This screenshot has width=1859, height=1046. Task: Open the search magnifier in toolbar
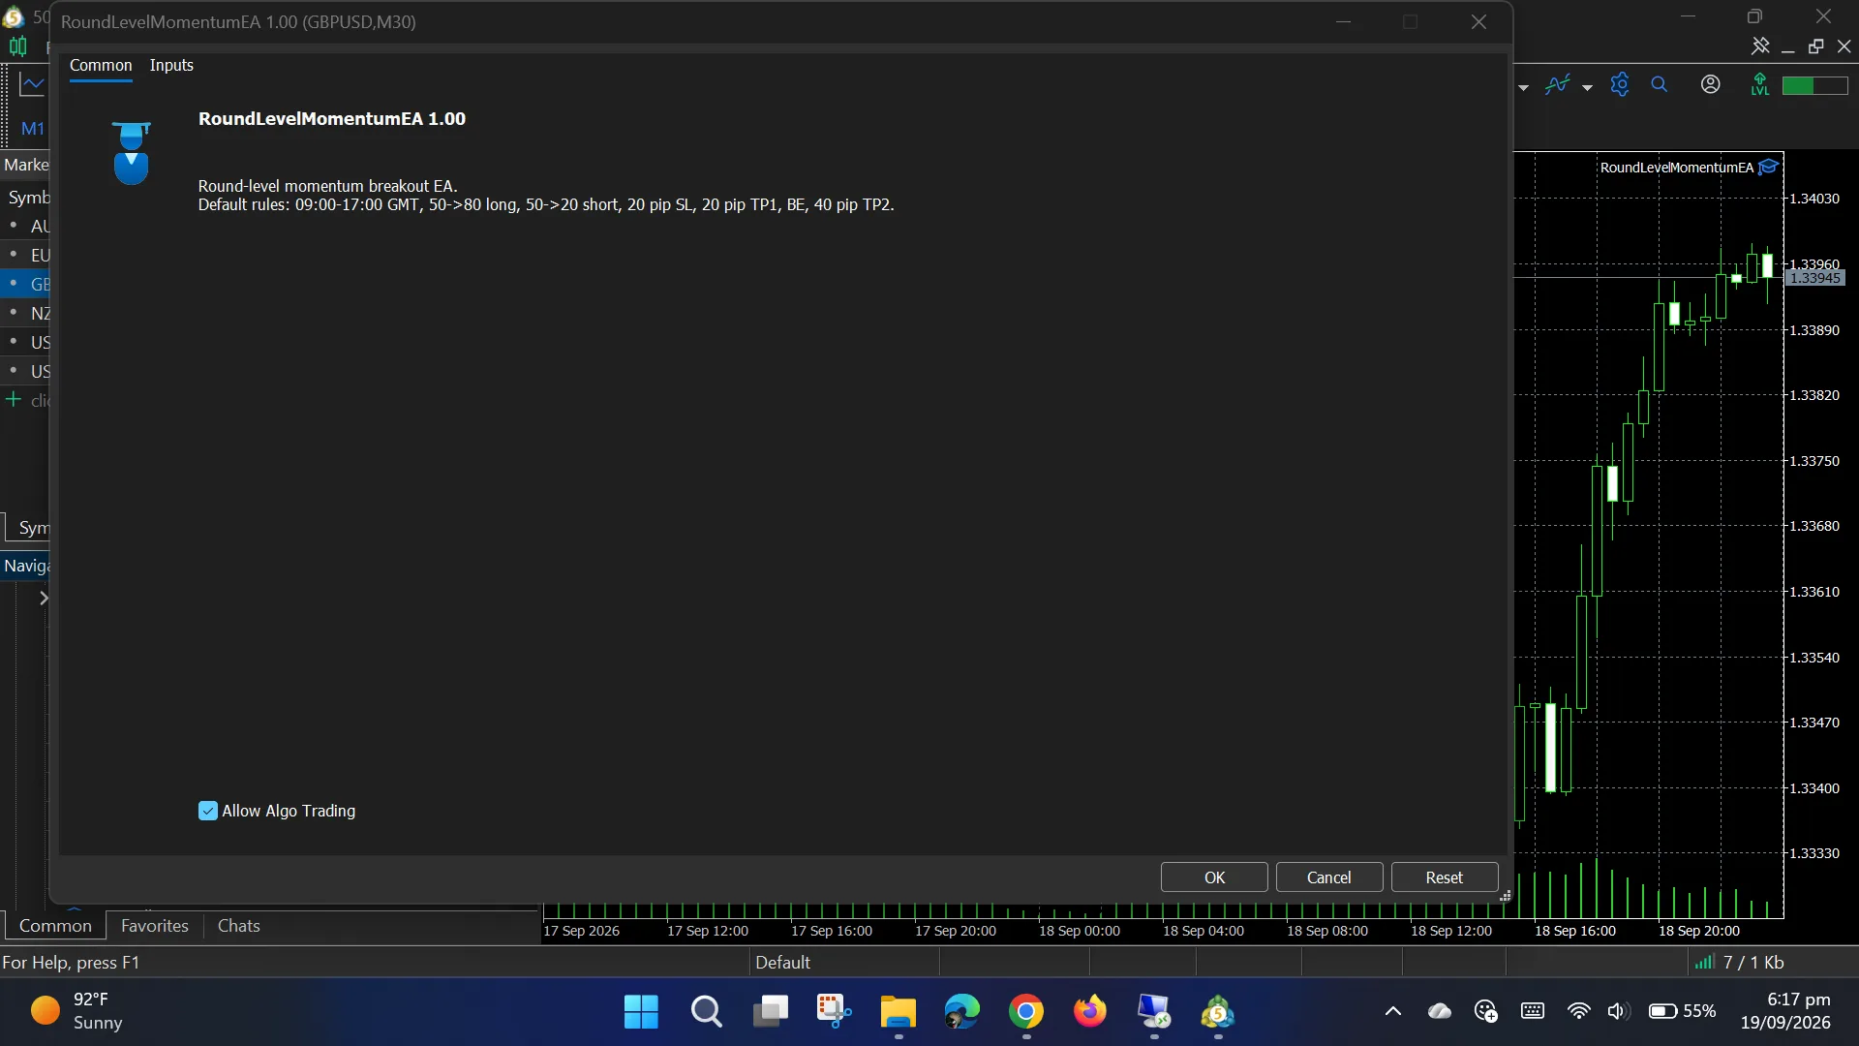pyautogui.click(x=1660, y=85)
